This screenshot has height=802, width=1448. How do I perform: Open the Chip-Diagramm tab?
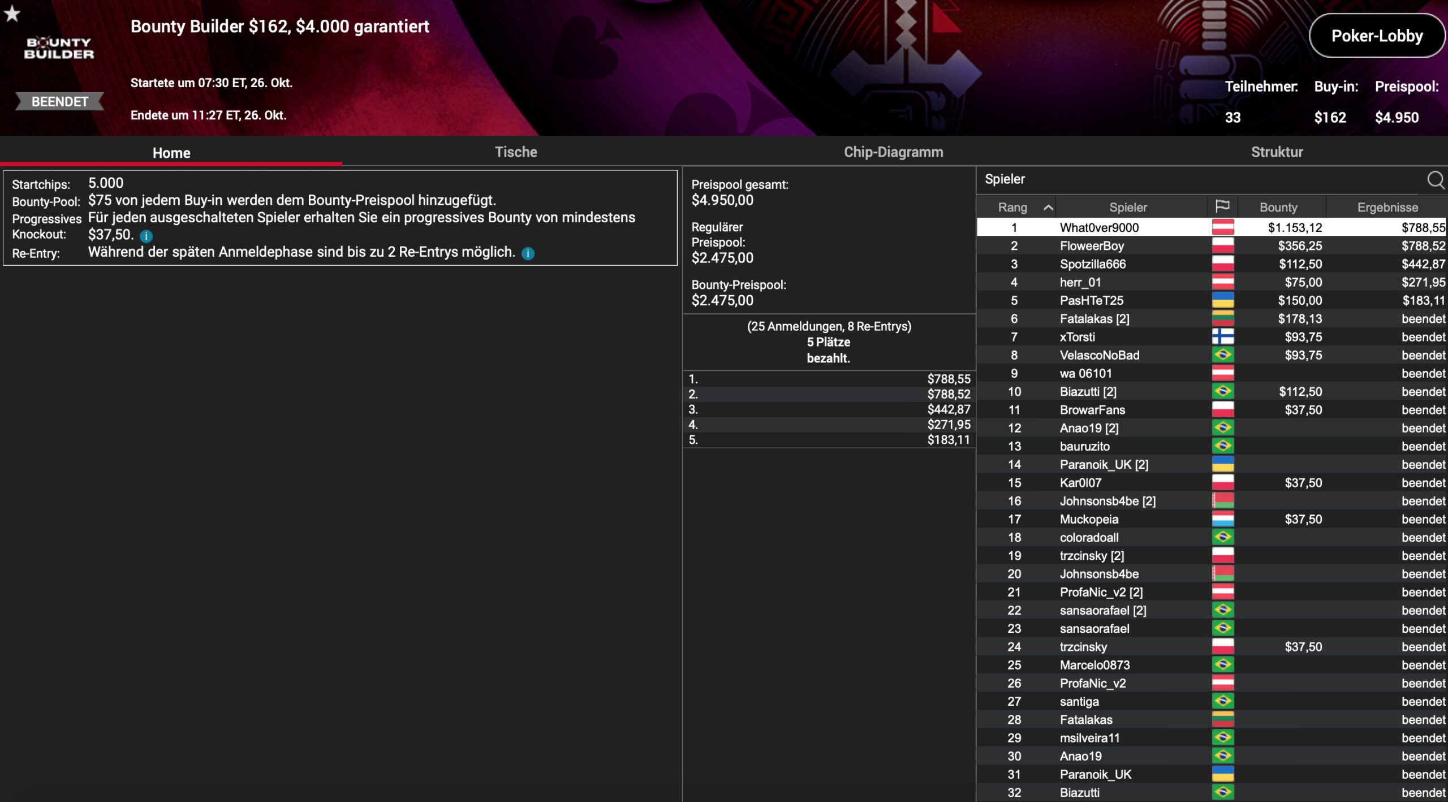point(893,152)
